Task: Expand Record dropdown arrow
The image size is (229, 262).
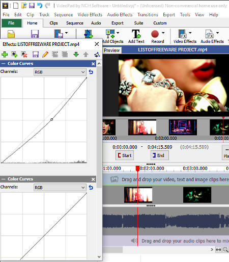Action: click(x=163, y=33)
